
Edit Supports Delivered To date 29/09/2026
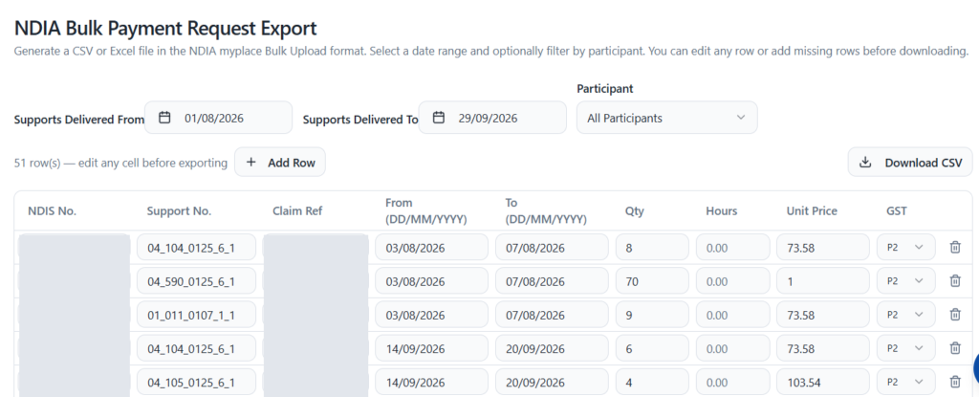pos(492,118)
